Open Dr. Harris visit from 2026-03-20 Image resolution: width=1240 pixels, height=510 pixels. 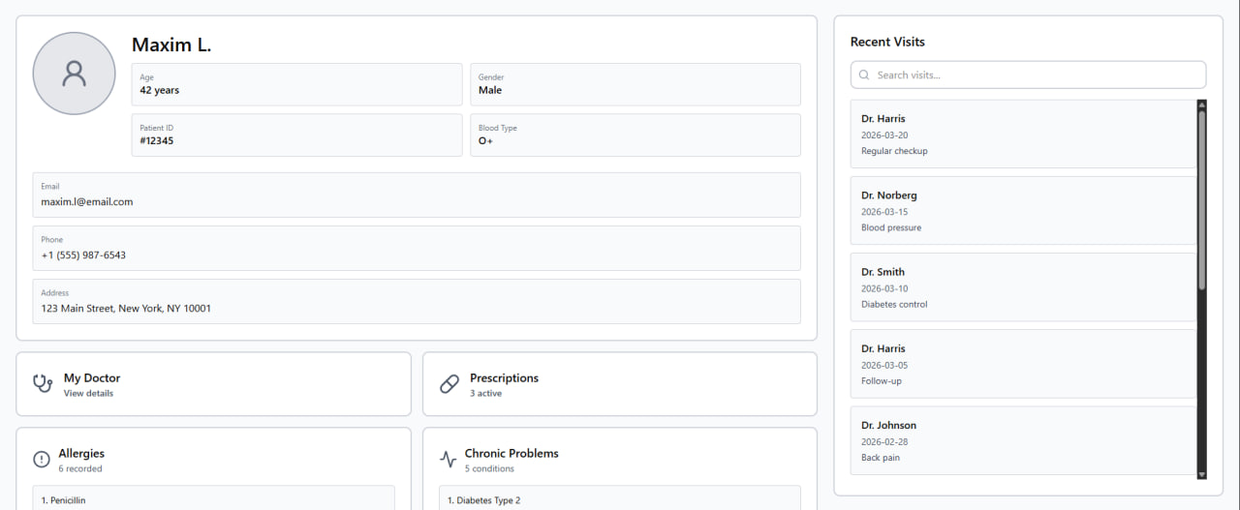coord(1024,134)
